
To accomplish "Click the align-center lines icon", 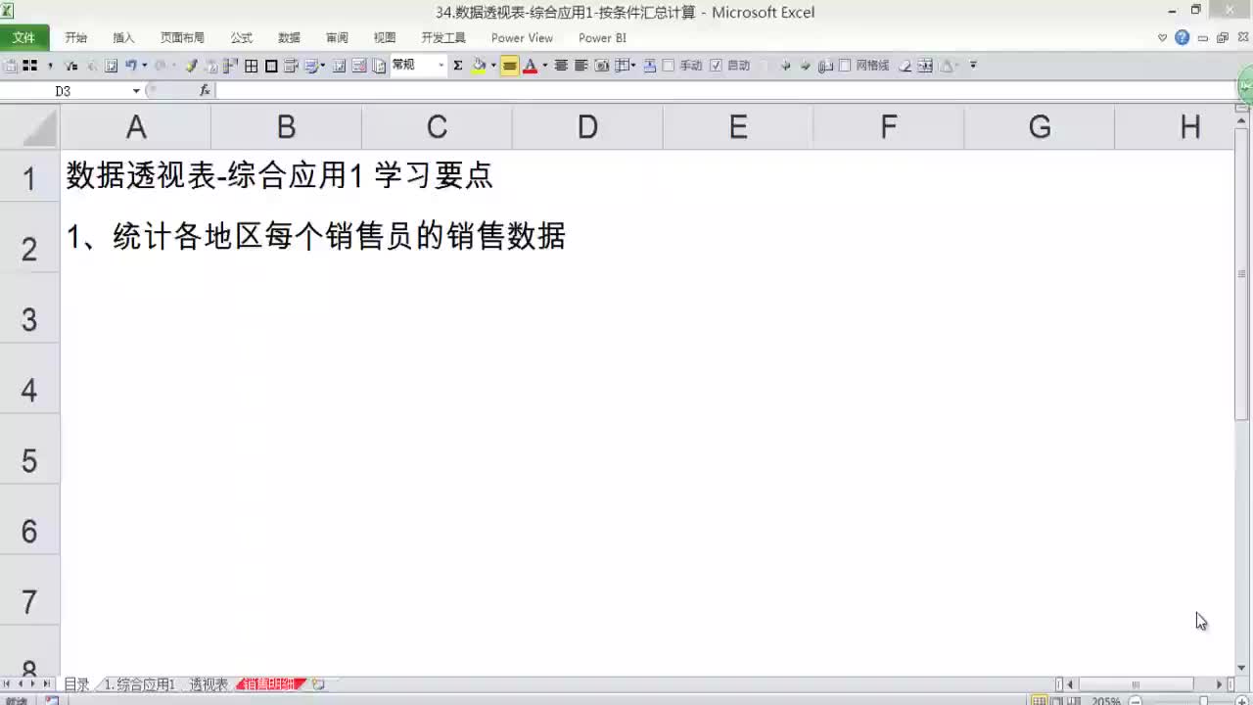I will click(x=561, y=66).
